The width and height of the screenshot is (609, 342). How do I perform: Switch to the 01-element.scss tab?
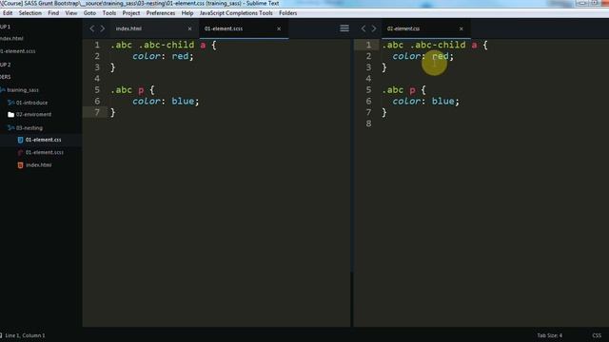coord(244,28)
